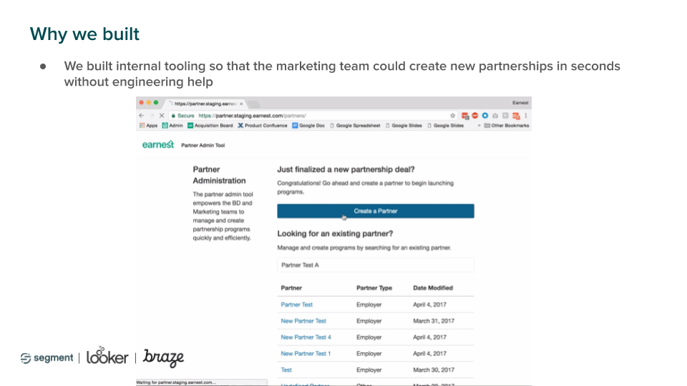Click the March 30, 2017 date cell

434,370
